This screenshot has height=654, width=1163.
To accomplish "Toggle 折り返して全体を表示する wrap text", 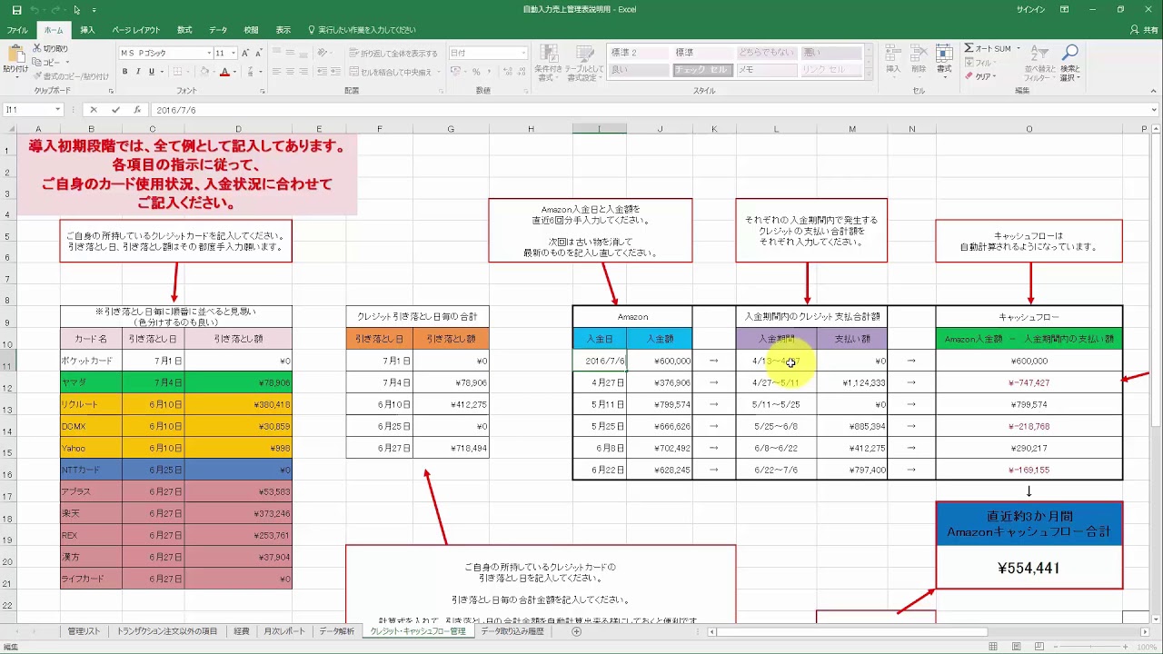I will click(x=393, y=53).
